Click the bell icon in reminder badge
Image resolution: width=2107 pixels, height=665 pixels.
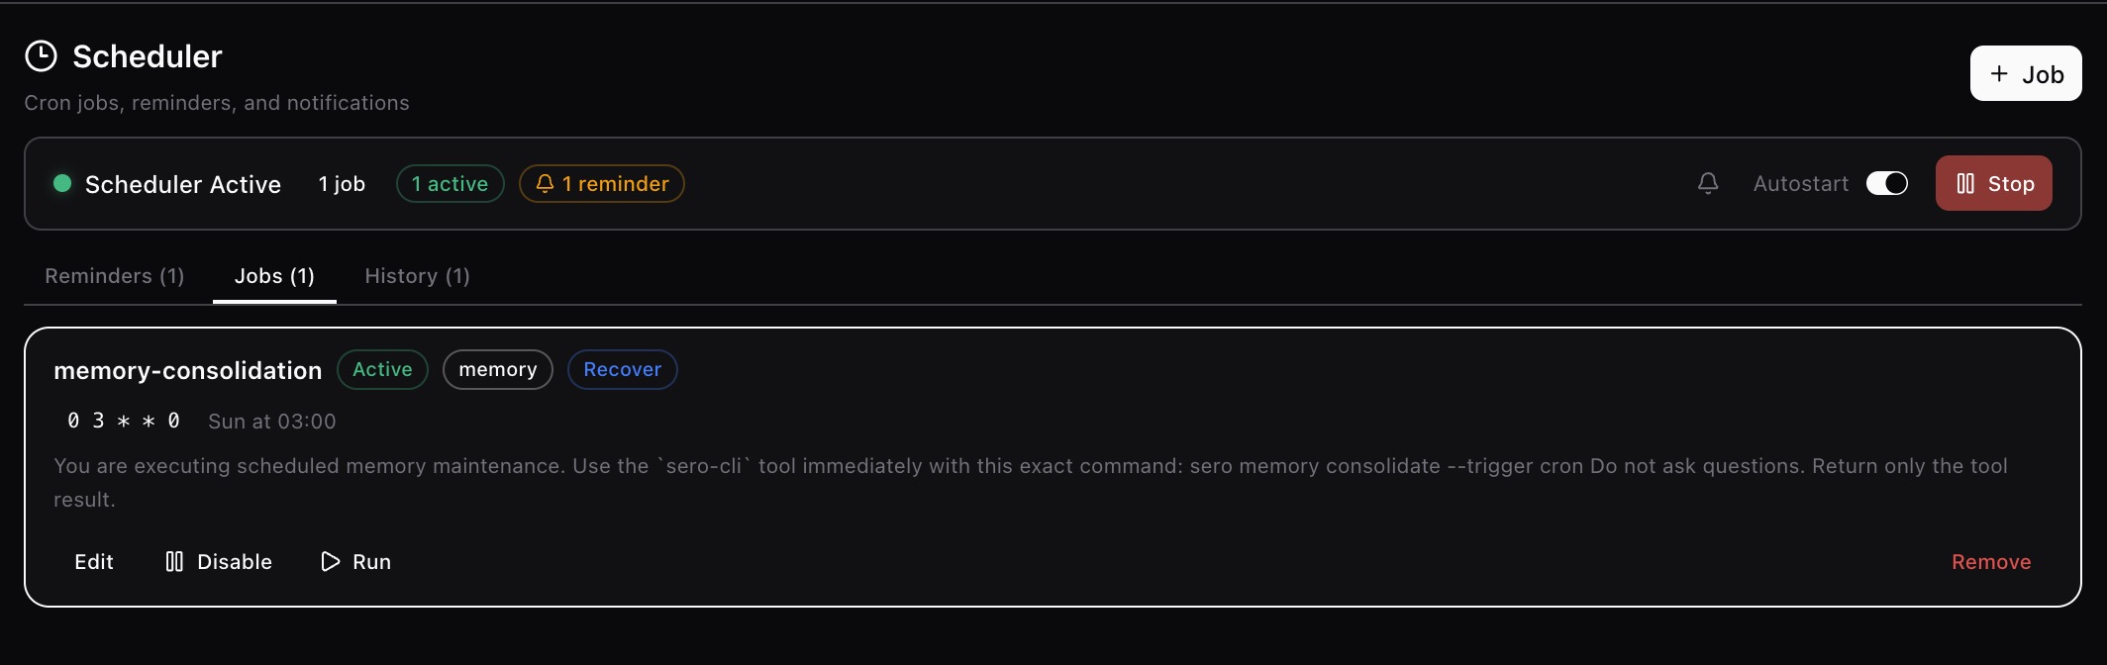pyautogui.click(x=545, y=184)
